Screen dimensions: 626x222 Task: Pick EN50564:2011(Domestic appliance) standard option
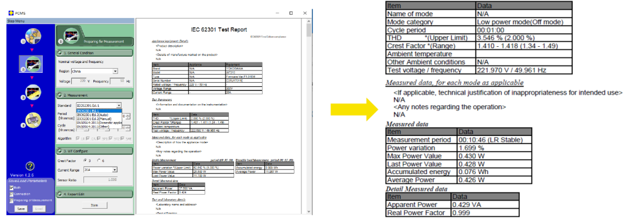[99, 123]
